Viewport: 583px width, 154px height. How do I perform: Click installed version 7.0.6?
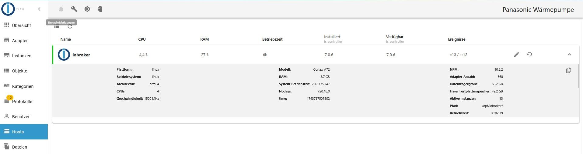click(329, 55)
